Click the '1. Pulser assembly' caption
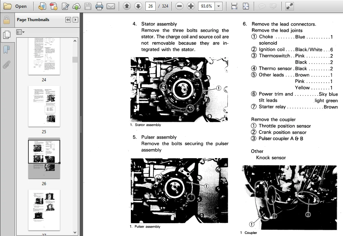This screenshot has height=236, width=343. click(x=145, y=226)
